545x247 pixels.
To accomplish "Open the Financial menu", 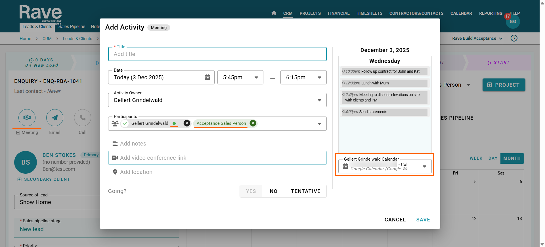I will (x=339, y=13).
